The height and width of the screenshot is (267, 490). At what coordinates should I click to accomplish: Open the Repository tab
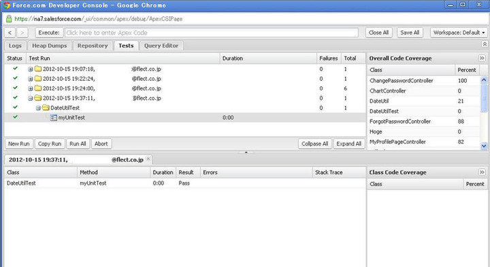tap(93, 46)
